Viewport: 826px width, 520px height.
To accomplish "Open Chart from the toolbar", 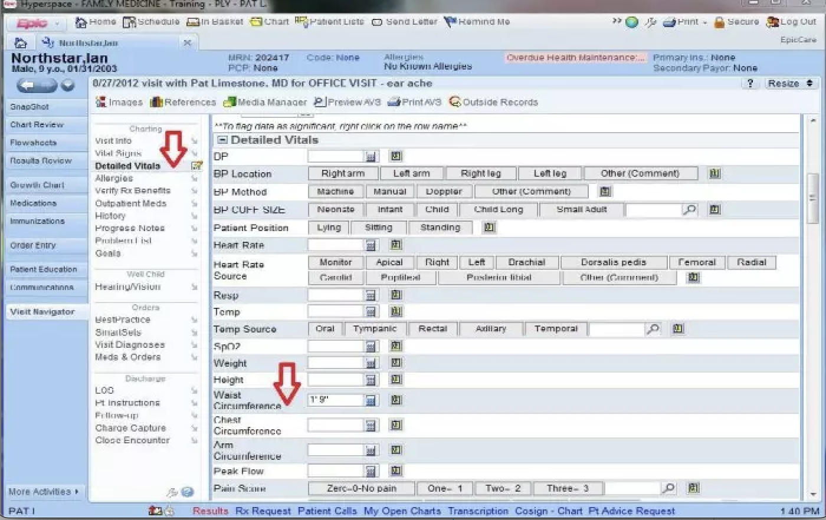I will pos(269,22).
